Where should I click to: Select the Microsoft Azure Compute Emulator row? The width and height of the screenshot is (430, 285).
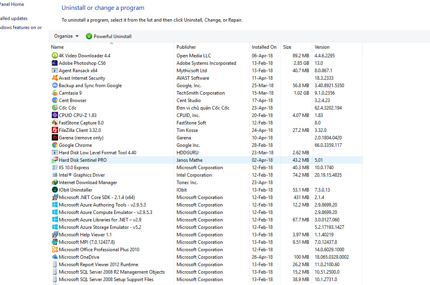(206, 212)
